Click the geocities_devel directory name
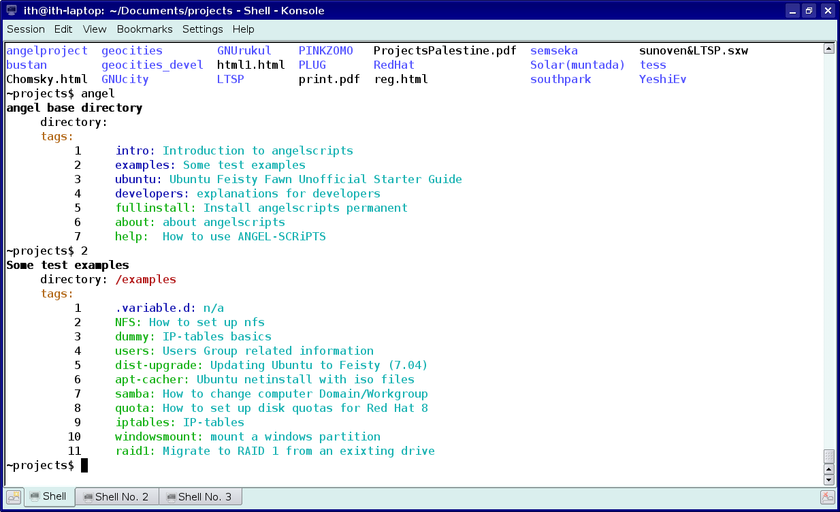Viewport: 840px width, 512px height. tap(152, 65)
